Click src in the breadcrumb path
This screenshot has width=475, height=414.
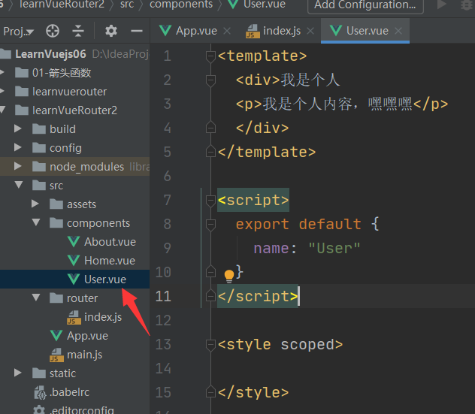click(126, 5)
